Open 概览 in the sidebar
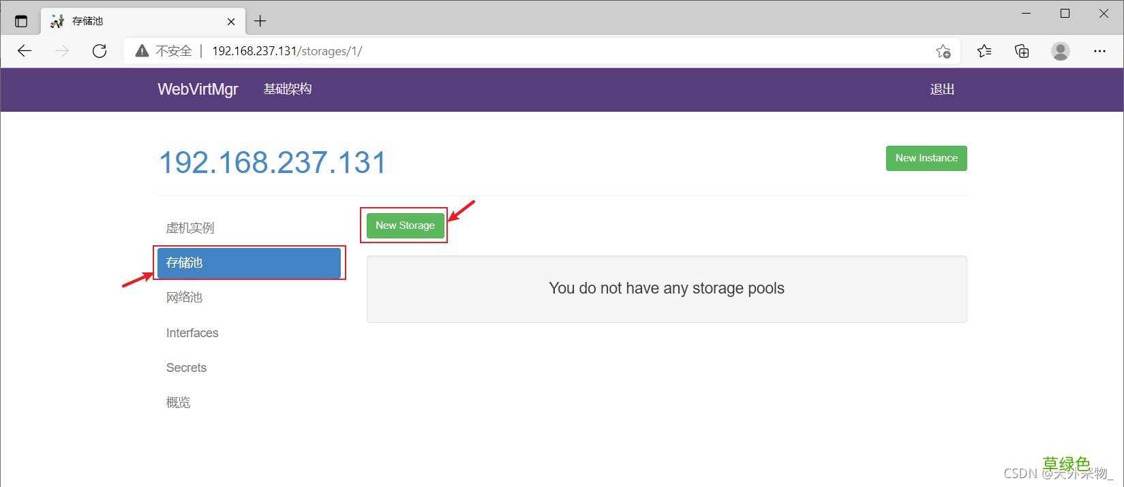Viewport: 1124px width, 487px height. (179, 403)
